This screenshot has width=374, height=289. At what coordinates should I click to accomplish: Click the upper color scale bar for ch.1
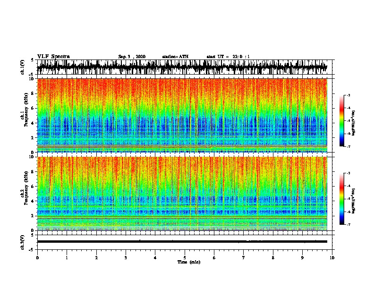[x=341, y=121]
